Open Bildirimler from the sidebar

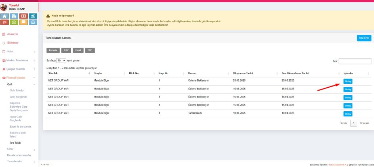tap(13, 43)
